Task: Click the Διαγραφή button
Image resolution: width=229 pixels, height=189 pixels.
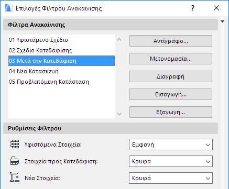Action: pyautogui.click(x=171, y=76)
